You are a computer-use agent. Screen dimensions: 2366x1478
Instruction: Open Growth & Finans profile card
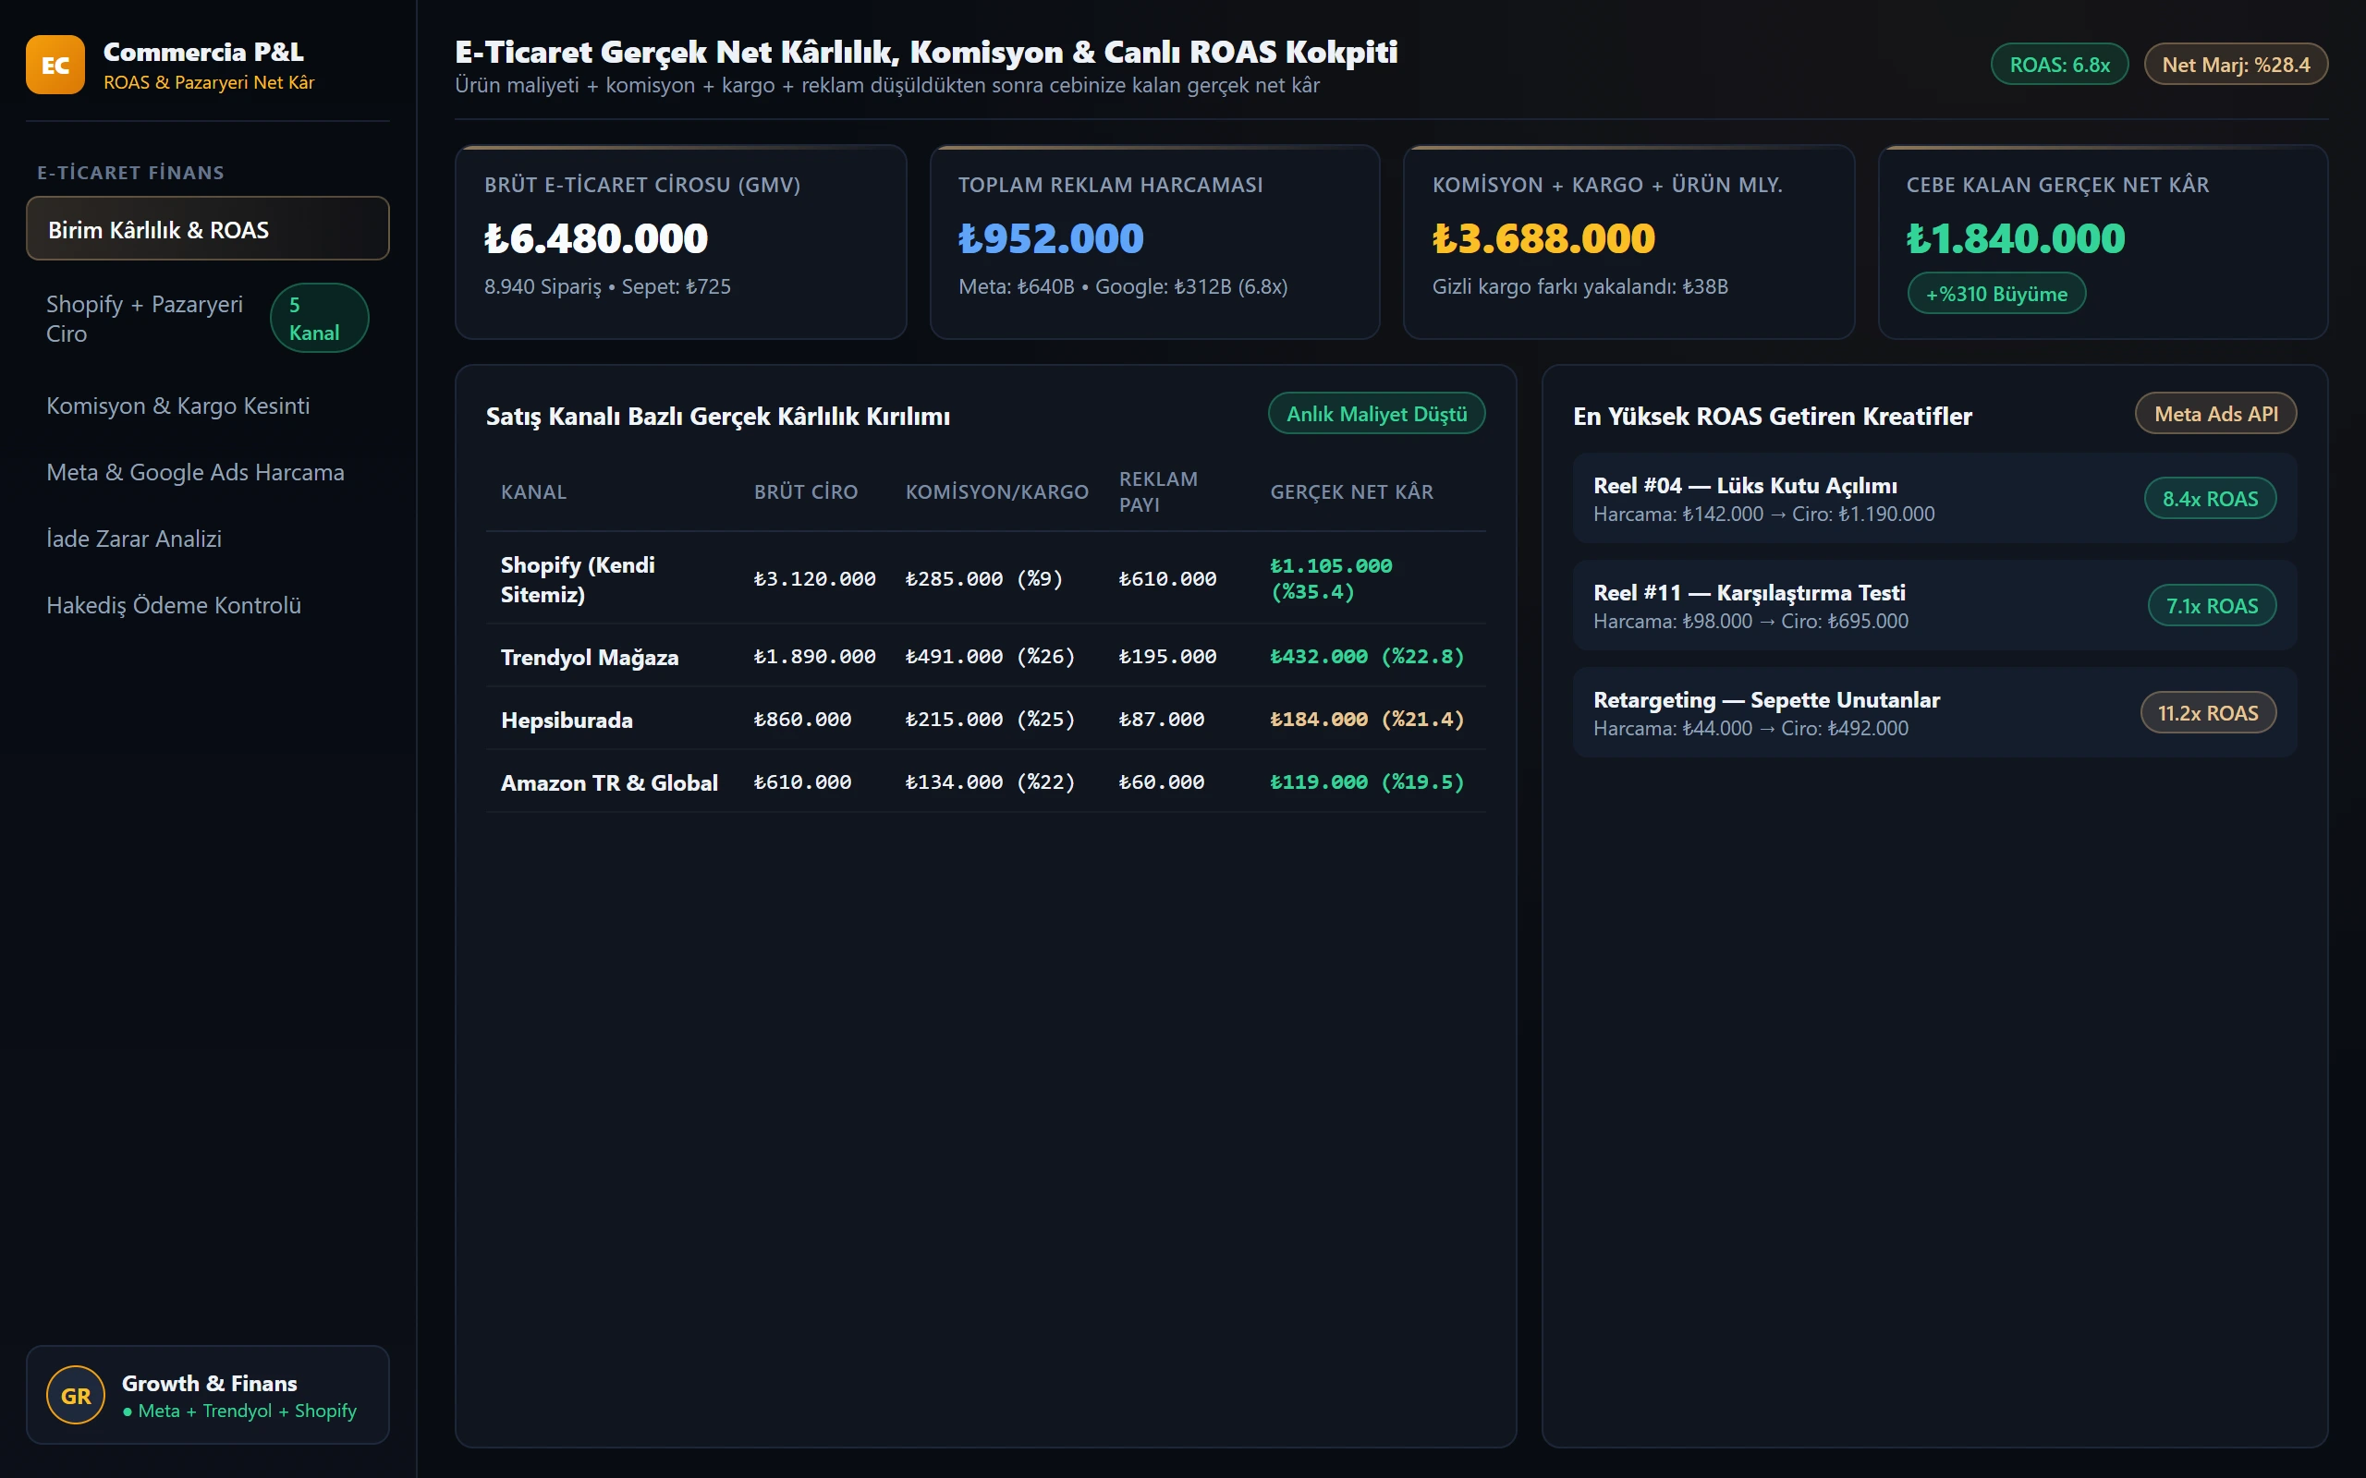tap(207, 1395)
